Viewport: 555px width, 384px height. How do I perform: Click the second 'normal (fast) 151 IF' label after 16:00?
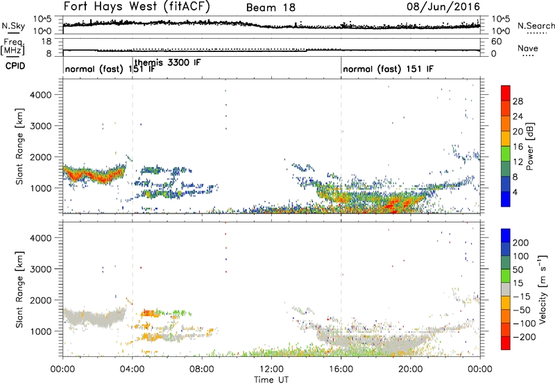point(388,69)
